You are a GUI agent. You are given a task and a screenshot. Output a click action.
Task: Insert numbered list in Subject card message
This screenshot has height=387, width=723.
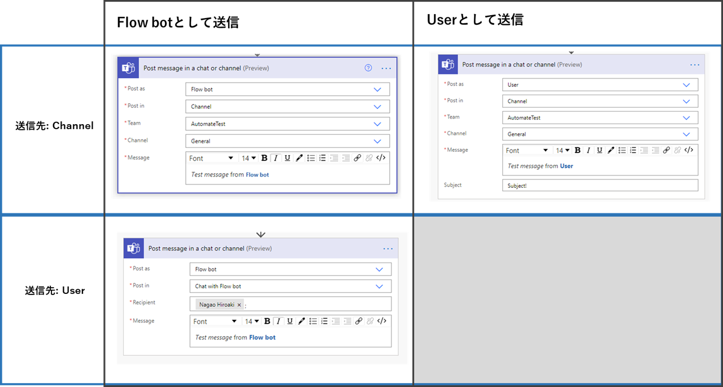pyautogui.click(x=633, y=150)
